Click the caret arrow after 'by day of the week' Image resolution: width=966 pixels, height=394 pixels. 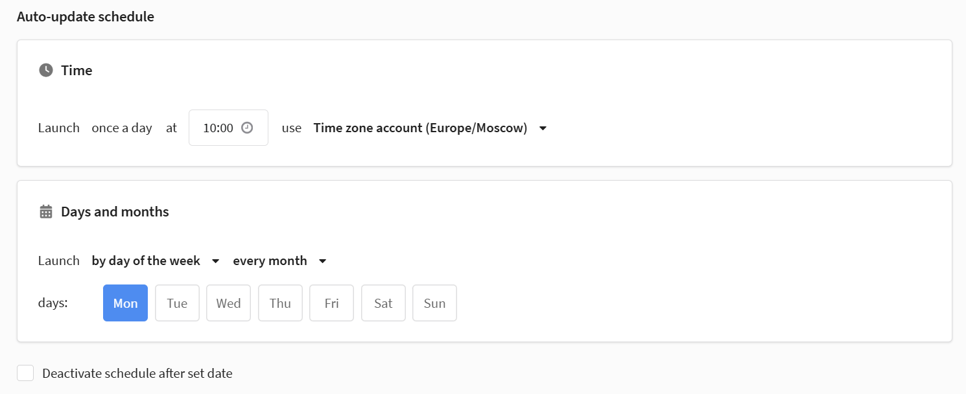pyautogui.click(x=215, y=261)
